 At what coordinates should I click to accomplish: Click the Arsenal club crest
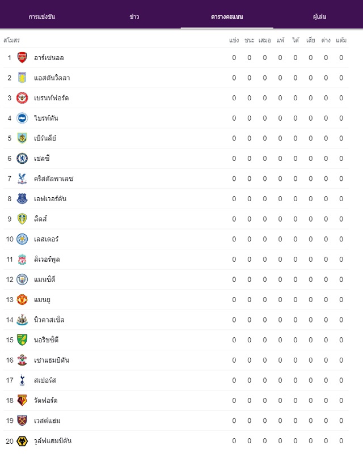[x=22, y=58]
